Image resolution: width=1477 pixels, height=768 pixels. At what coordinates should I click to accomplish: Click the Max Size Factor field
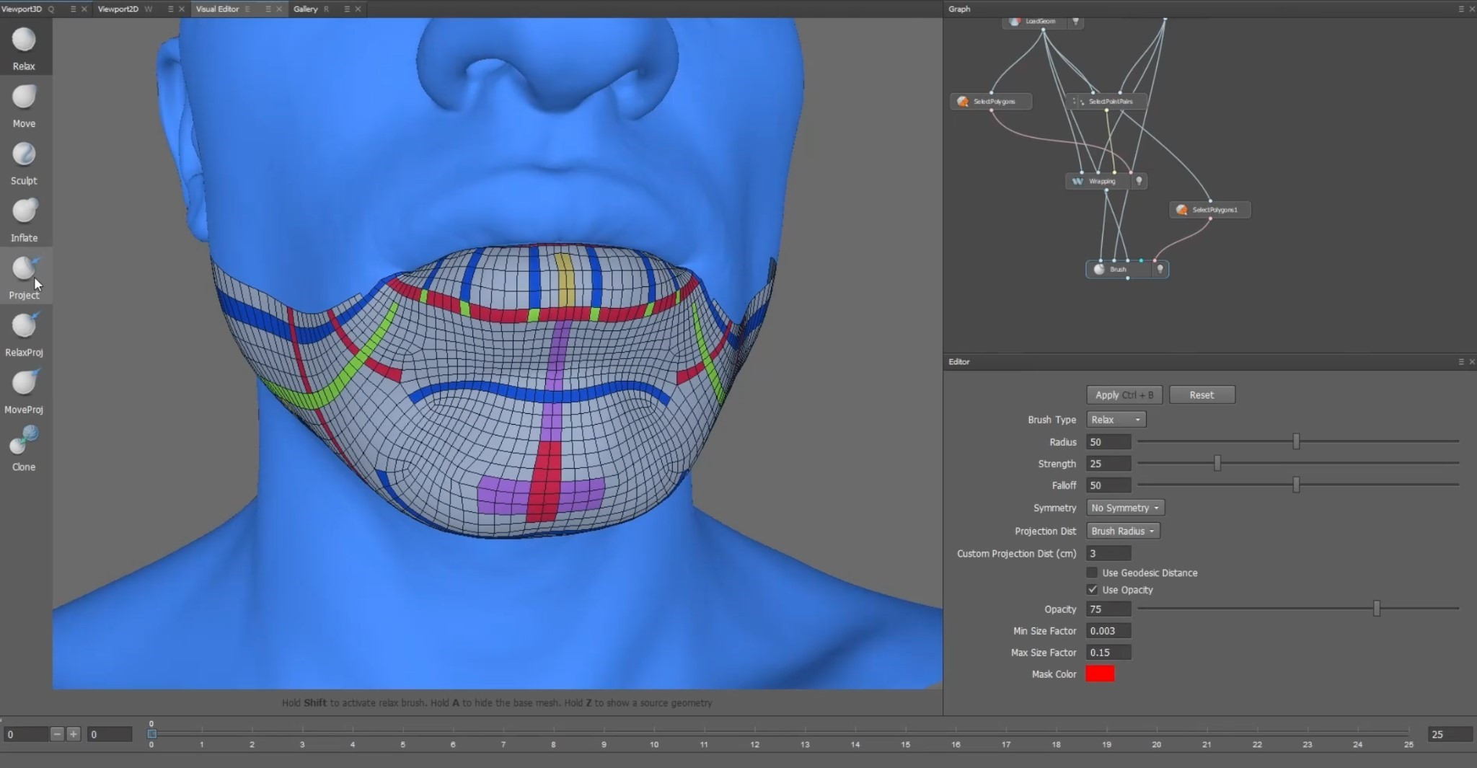pyautogui.click(x=1108, y=653)
